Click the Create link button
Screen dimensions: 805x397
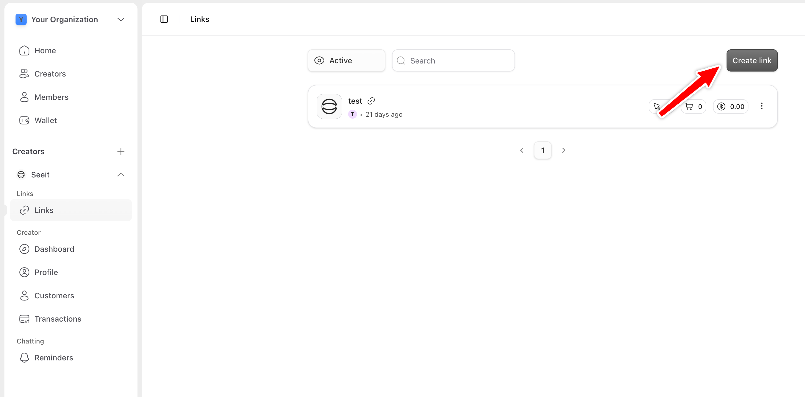(751, 61)
